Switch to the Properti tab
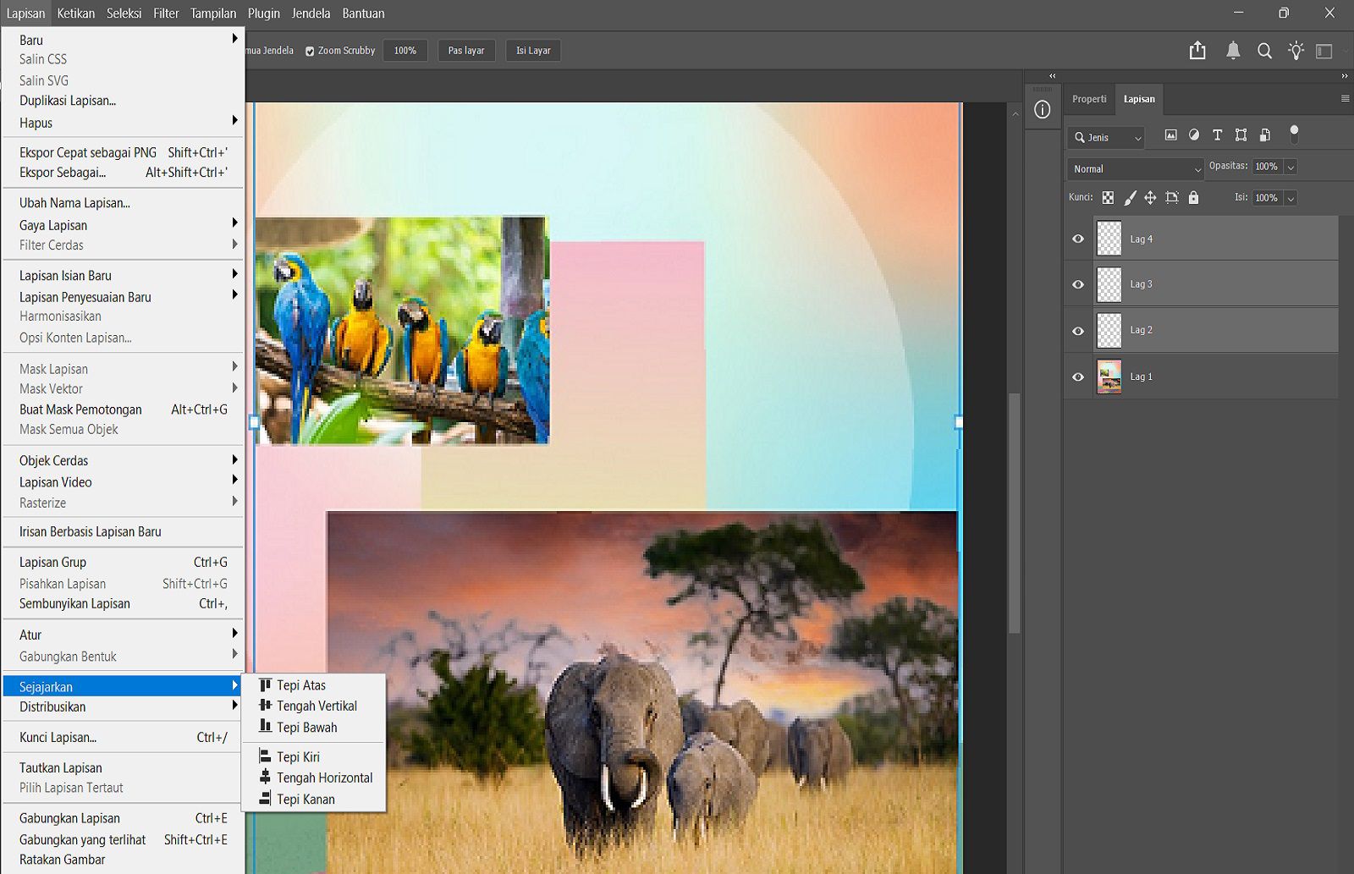The width and height of the screenshot is (1354, 874). 1088,99
